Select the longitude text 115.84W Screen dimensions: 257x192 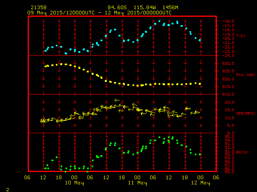[145, 8]
